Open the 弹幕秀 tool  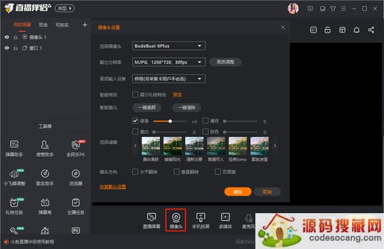point(45,206)
